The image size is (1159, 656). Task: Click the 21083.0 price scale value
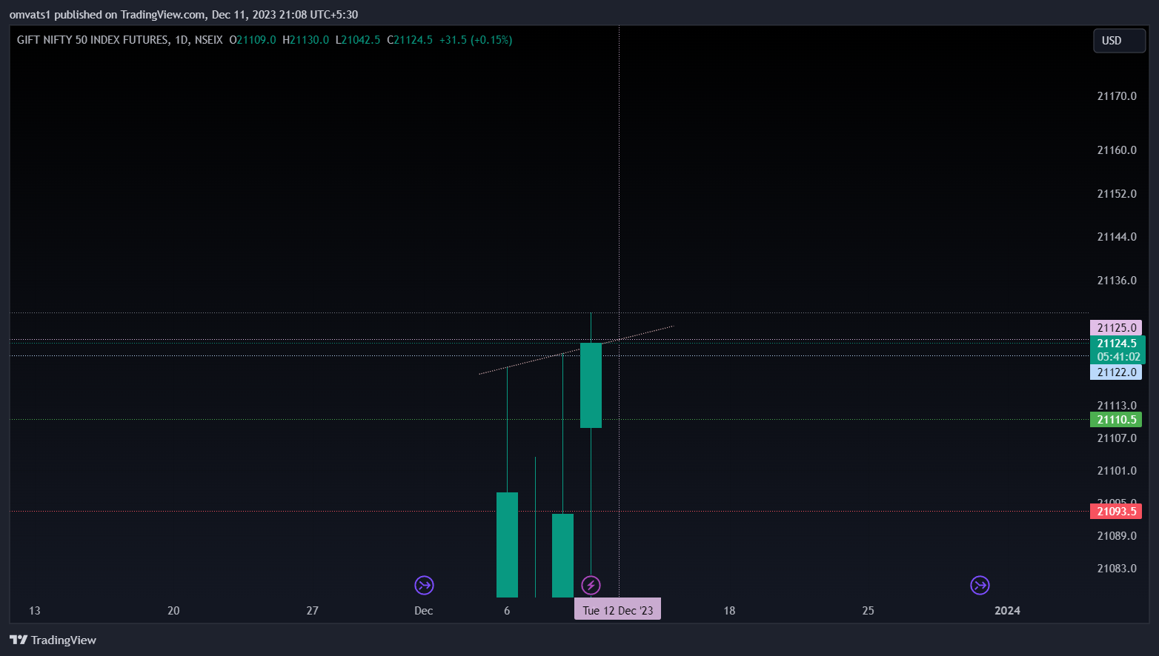point(1117,569)
